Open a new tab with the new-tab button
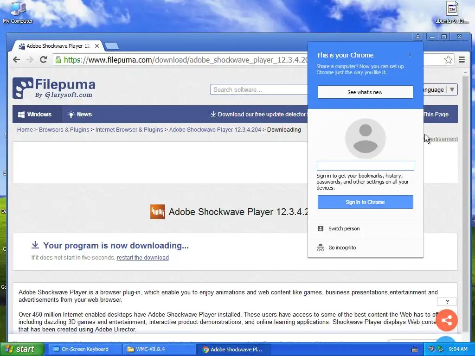Viewport: 475px width, 356px height. (x=112, y=46)
